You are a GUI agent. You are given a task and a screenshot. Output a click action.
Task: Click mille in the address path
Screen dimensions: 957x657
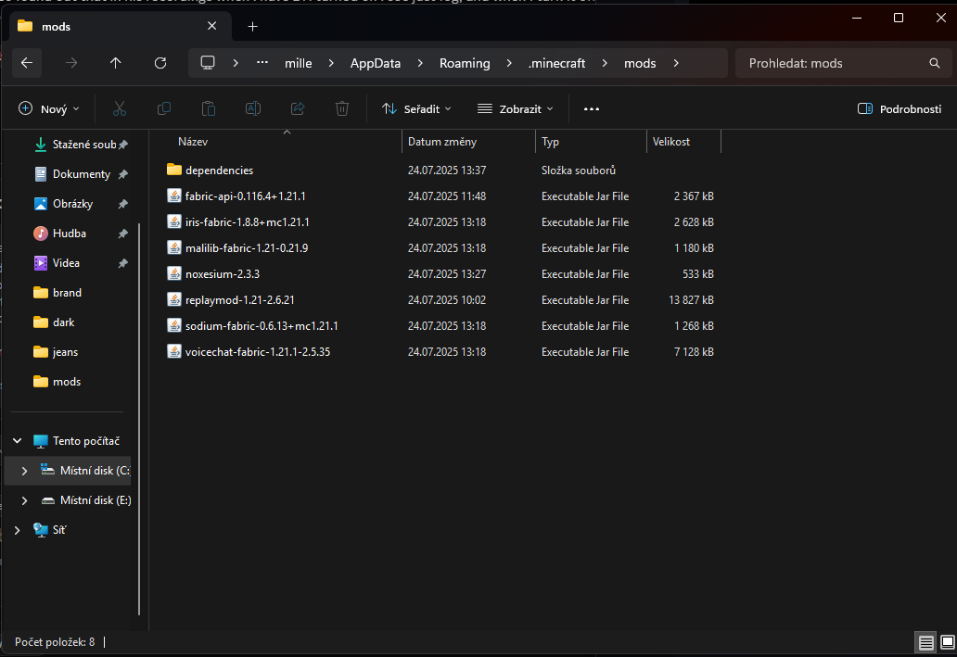(299, 63)
